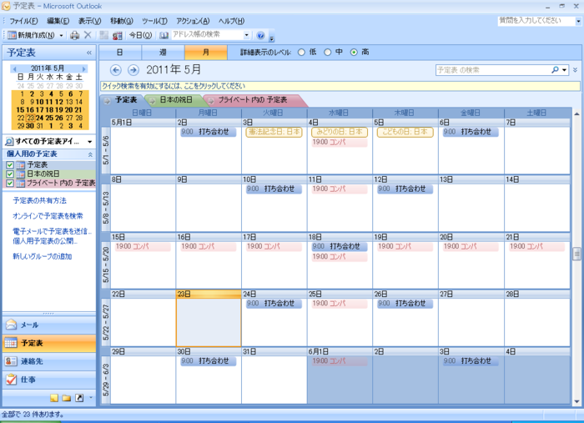The height and width of the screenshot is (423, 584).
Task: Click the Shortcuts icon in footer
Action: tap(79, 398)
